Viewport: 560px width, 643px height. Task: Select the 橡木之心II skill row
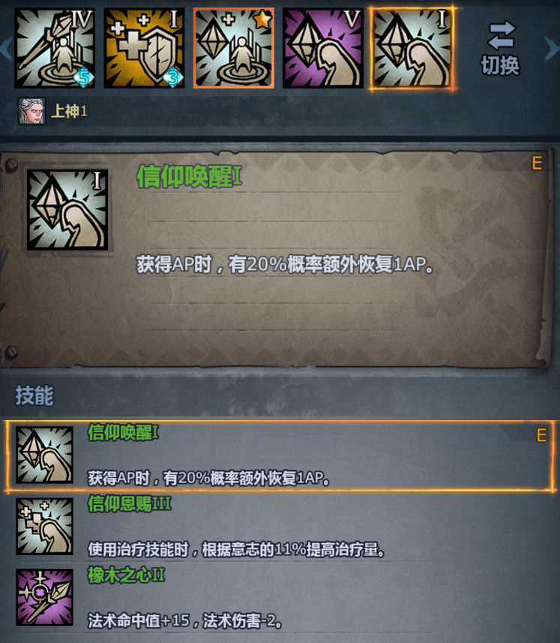click(280, 597)
